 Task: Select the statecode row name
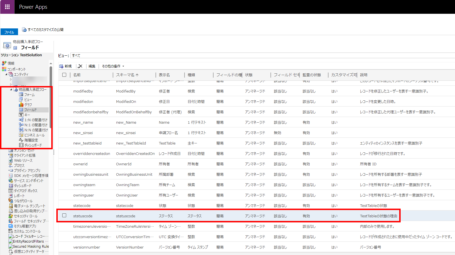pos(82,206)
